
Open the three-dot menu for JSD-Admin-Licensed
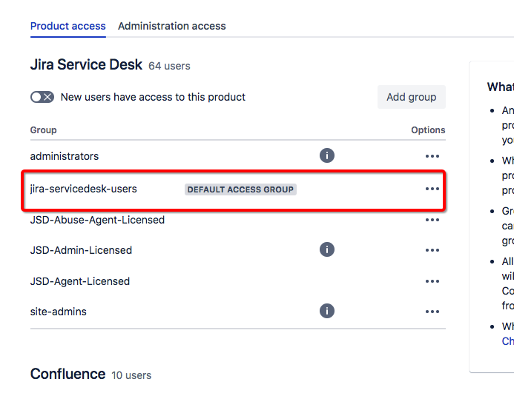click(x=432, y=250)
